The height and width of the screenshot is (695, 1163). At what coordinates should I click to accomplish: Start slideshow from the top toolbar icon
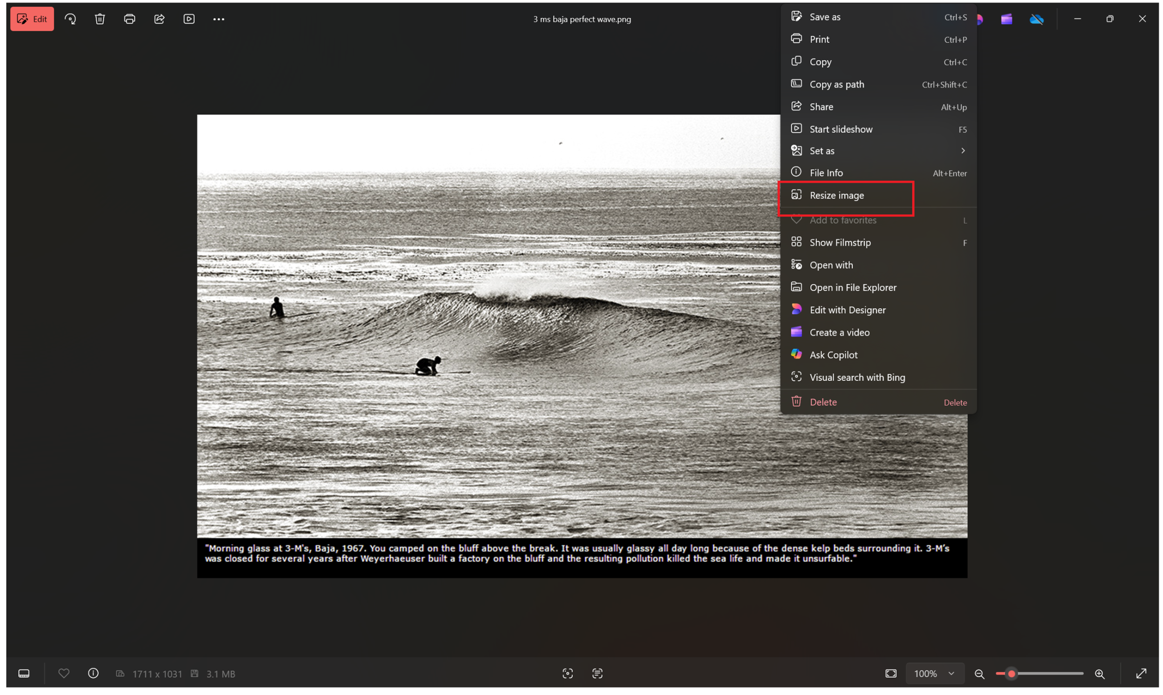point(189,19)
